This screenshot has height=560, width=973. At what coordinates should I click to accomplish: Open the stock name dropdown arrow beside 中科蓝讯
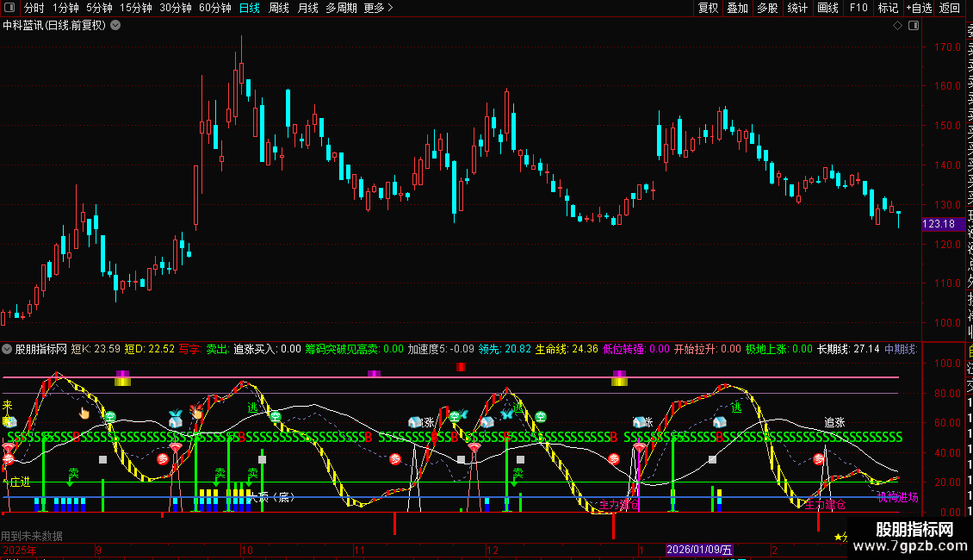point(115,25)
